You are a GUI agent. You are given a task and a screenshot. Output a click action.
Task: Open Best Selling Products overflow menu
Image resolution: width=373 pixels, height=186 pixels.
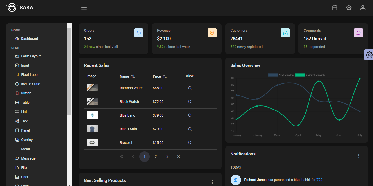pos(212,182)
